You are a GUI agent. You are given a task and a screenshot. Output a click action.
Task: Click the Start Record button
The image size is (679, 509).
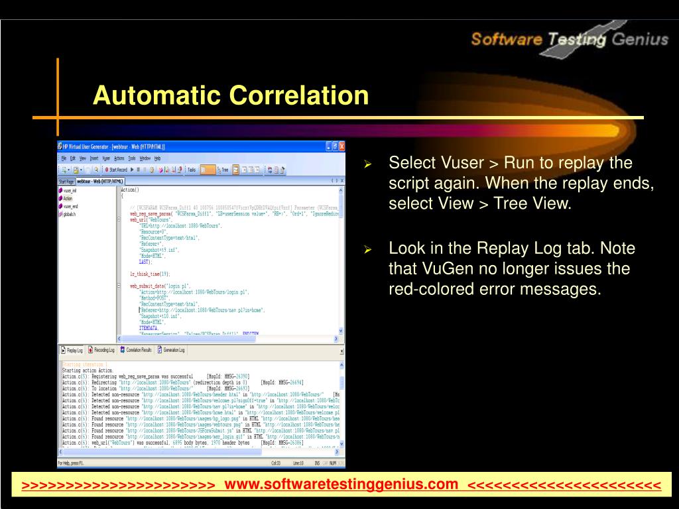tap(116, 170)
